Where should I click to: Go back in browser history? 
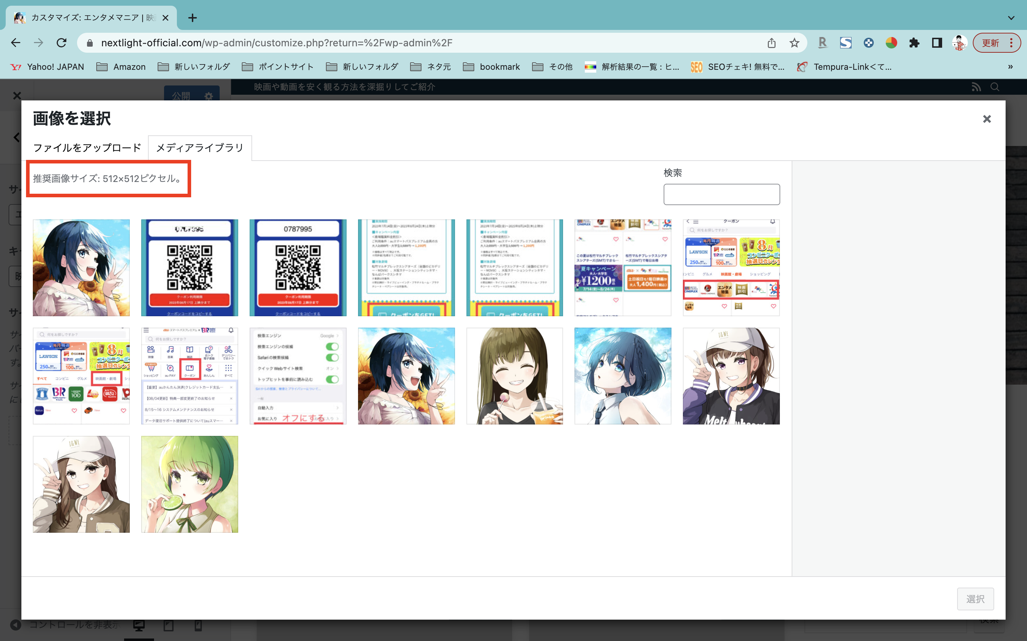point(16,43)
